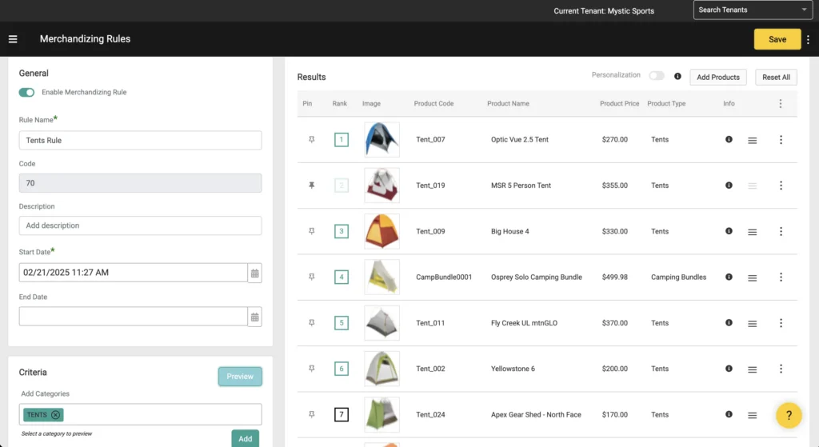Click the Description input field

tap(140, 225)
